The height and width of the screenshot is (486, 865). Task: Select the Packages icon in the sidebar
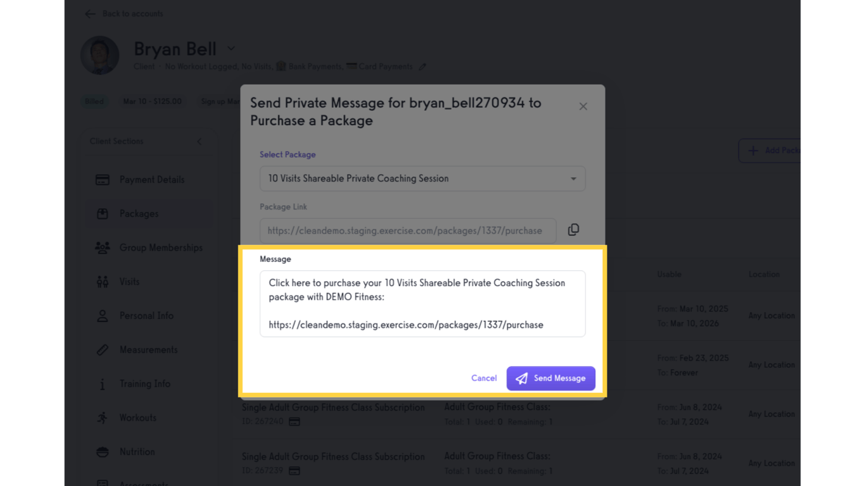103,213
